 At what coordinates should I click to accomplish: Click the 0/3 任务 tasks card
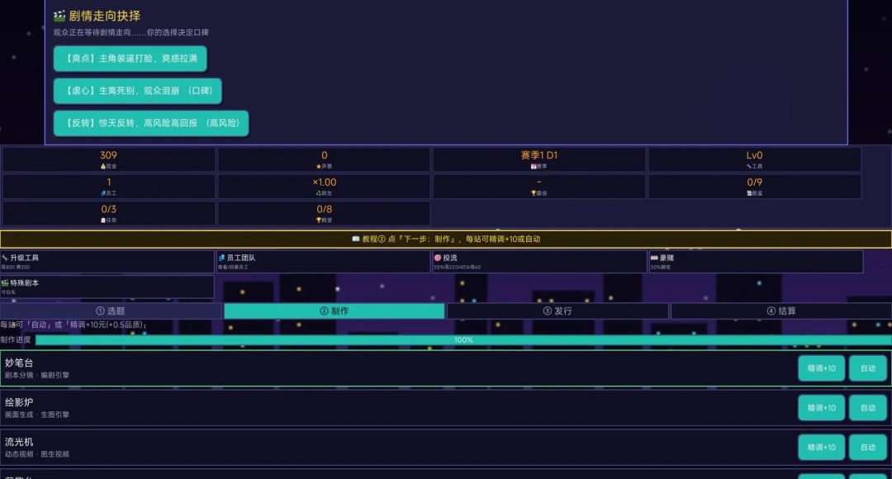pos(109,213)
